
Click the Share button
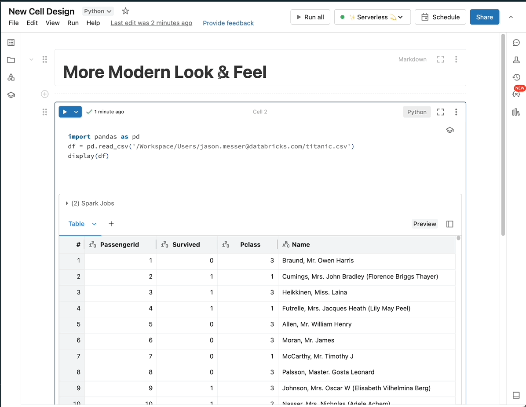click(x=484, y=17)
